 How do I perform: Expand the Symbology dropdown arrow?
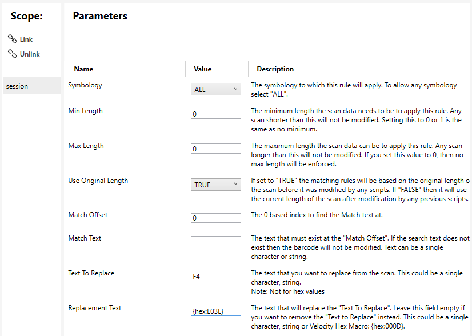click(x=237, y=89)
